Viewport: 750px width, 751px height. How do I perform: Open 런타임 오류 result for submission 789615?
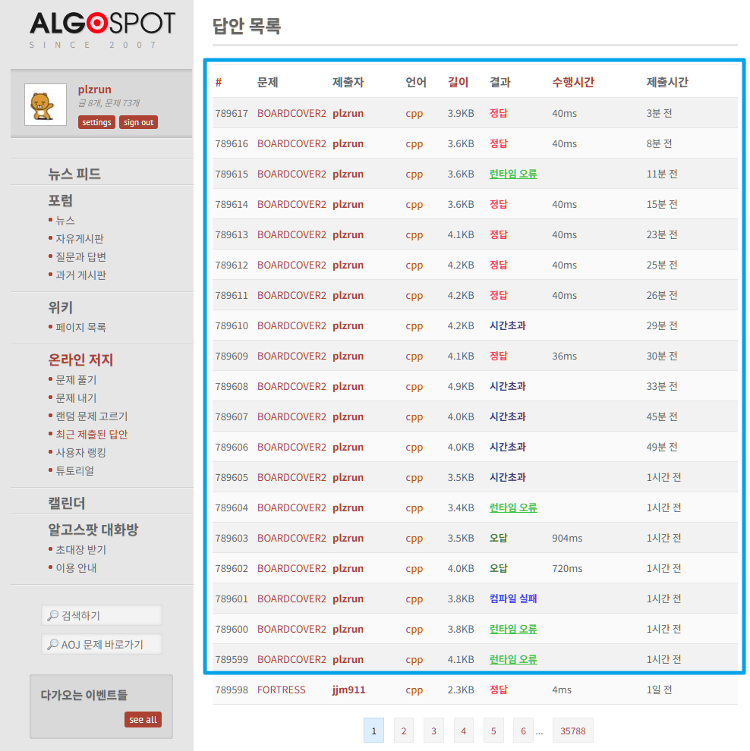[513, 174]
